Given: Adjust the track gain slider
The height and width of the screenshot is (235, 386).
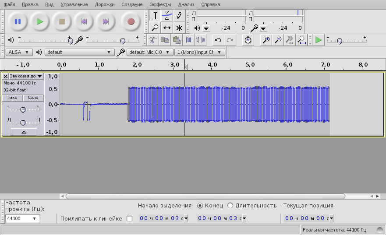Looking at the screenshot, I should pos(23,110).
